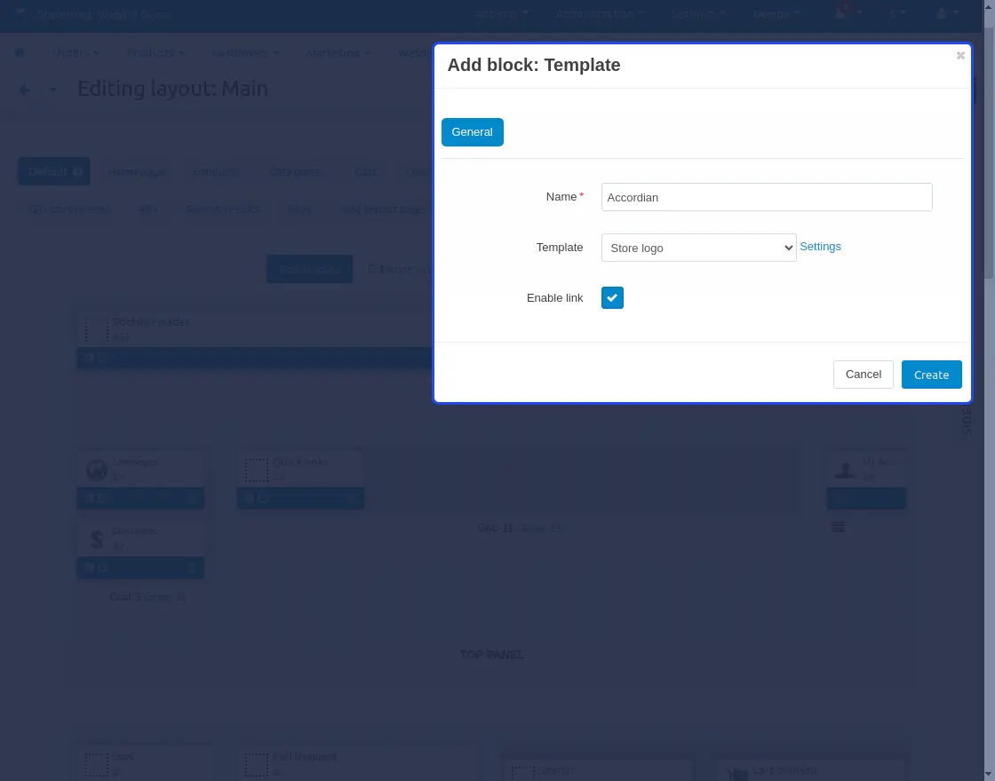Viewport: 995px width, 781px height.
Task: Click the Search block icon
Action: pyautogui.click(x=523, y=774)
